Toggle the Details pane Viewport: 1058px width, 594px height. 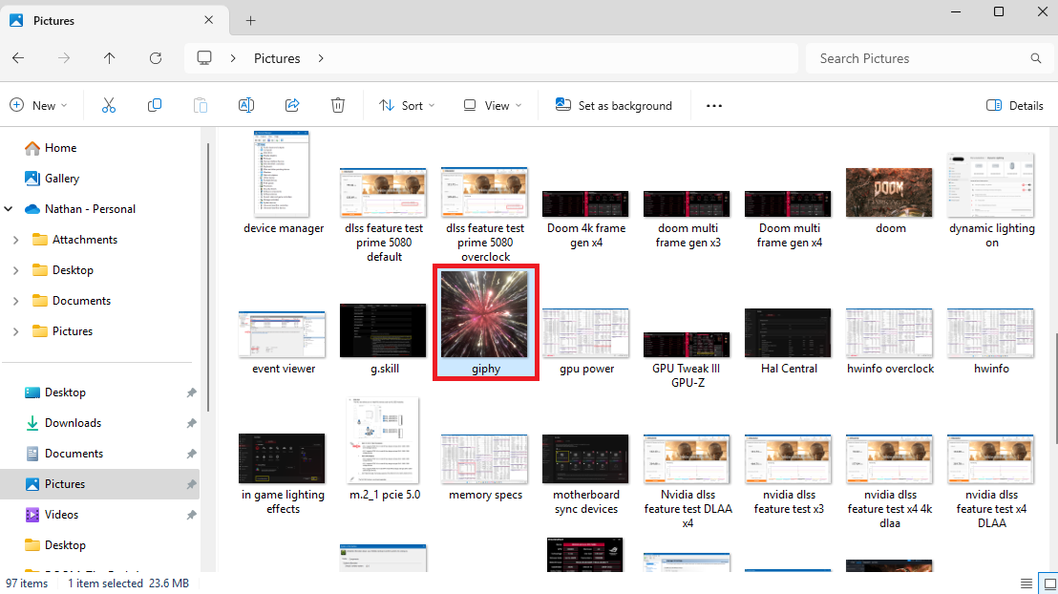(x=1014, y=105)
